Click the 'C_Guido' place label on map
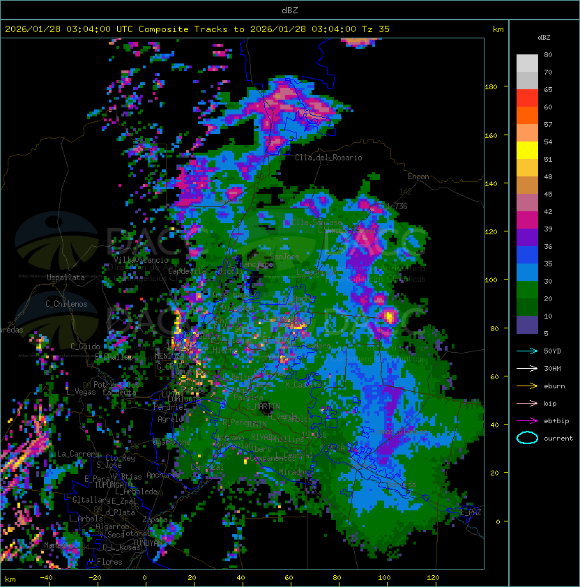This screenshot has width=580, height=587. pos(85,346)
